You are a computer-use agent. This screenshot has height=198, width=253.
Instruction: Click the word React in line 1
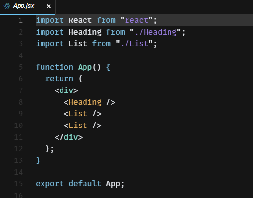coord(80,20)
